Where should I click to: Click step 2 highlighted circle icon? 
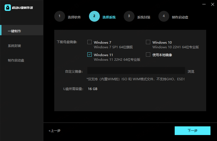[x=94, y=16]
